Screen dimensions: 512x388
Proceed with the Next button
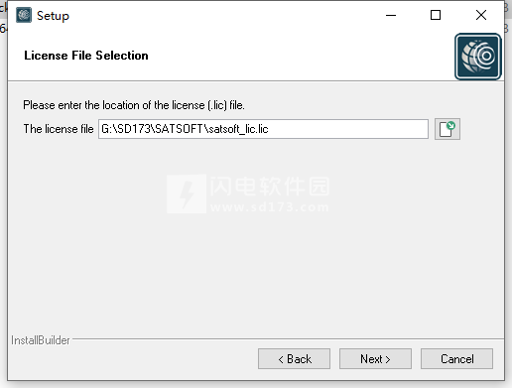tap(375, 359)
